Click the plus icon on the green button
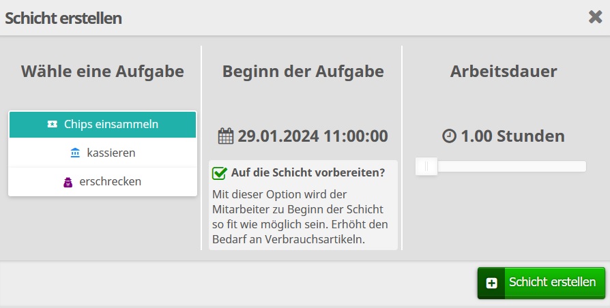 [x=491, y=283]
